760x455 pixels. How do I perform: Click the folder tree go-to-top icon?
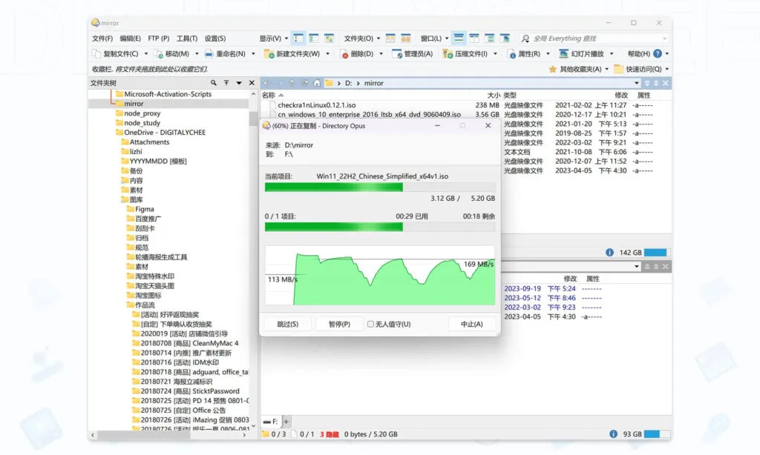[x=226, y=83]
